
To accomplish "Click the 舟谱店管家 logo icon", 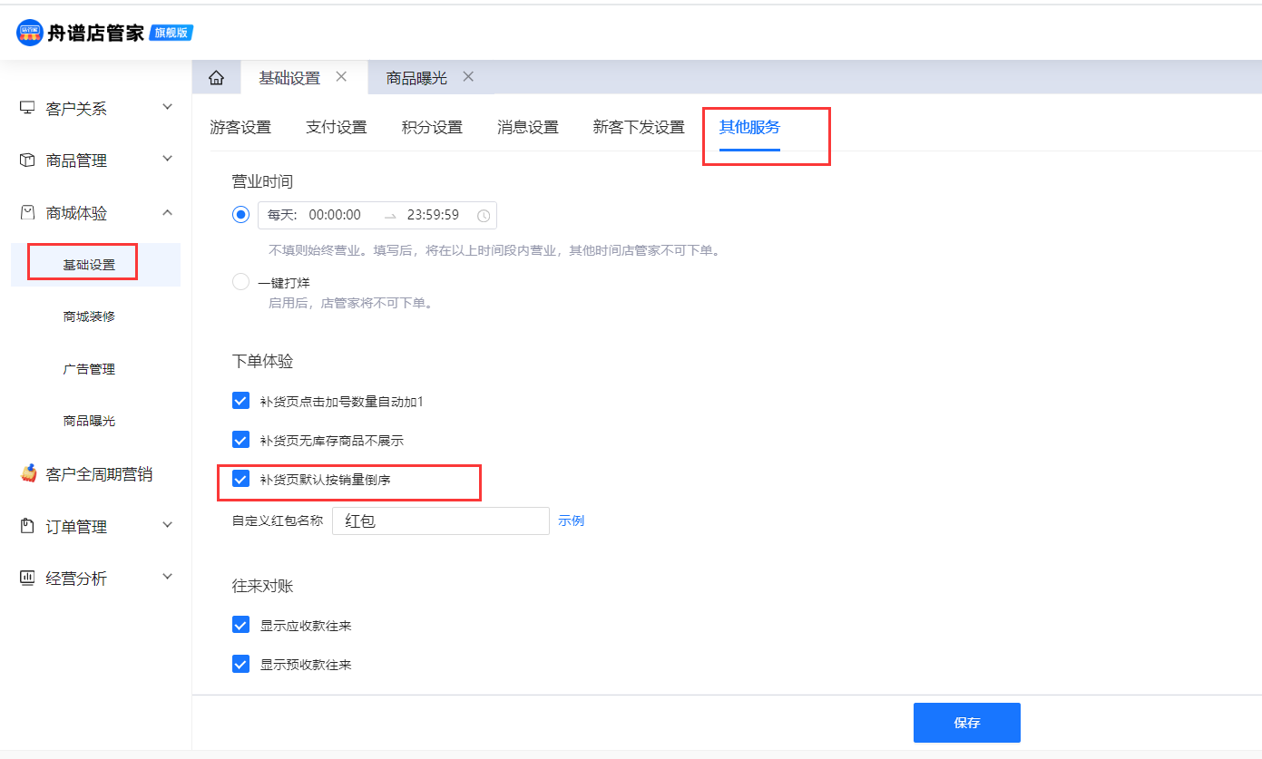I will pyautogui.click(x=30, y=33).
